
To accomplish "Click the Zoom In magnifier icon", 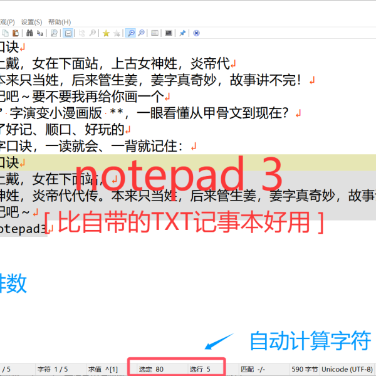I will click(130, 33).
